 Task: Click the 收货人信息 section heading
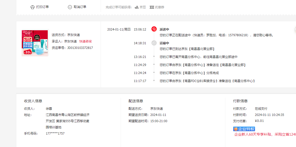tap(33, 101)
